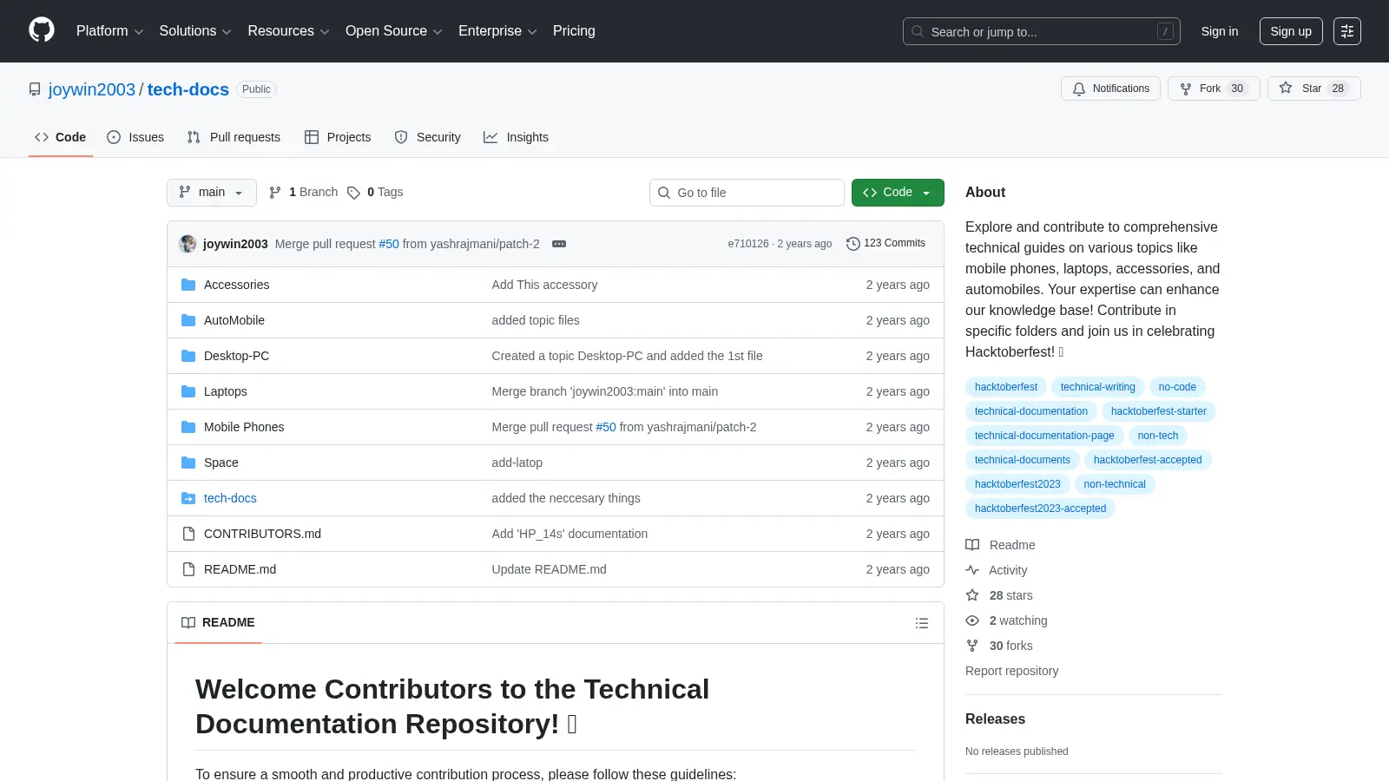
Task: Switch to the Pull requests tab
Action: click(234, 137)
